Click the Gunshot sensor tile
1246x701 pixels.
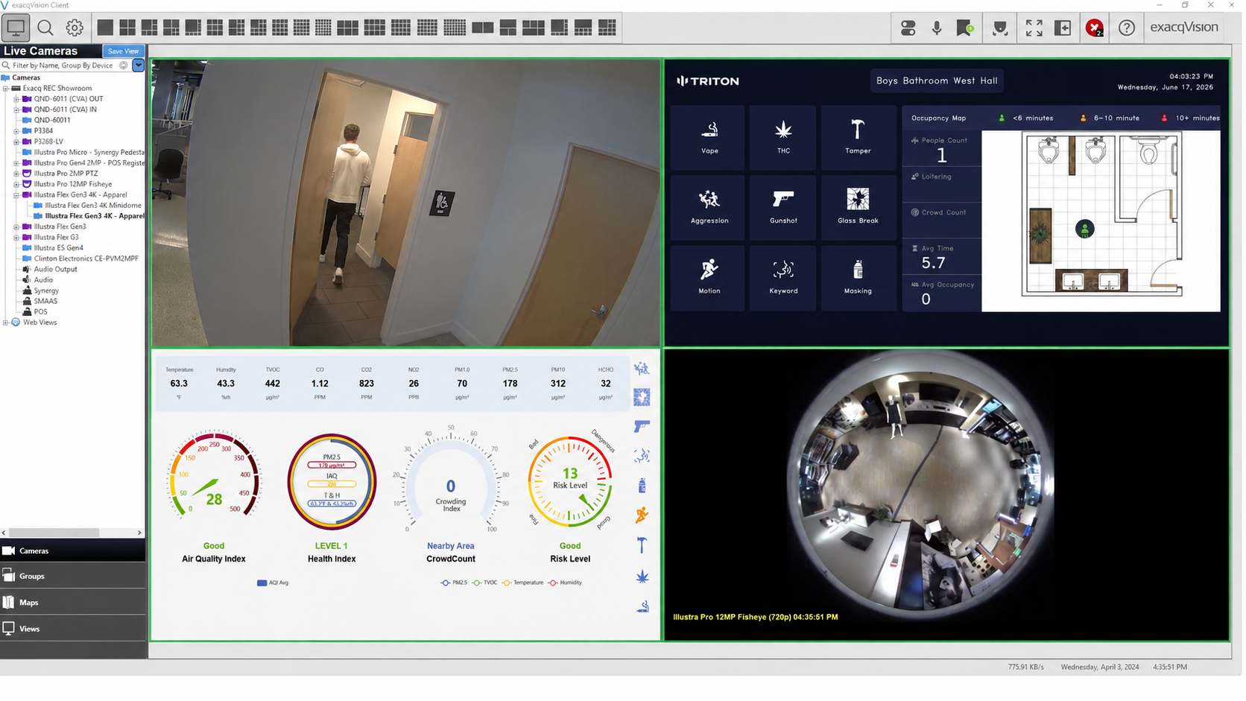click(783, 207)
